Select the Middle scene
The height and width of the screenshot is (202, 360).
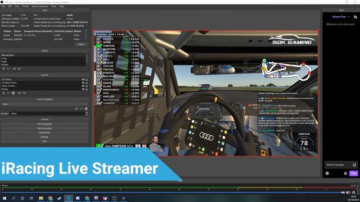coord(44,65)
